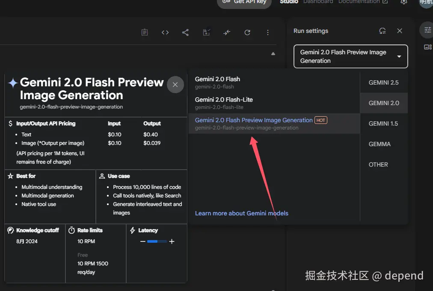Viewport: 433px width, 291px height.
Task: Toggle the run settings sliders icon
Action: (427, 30)
